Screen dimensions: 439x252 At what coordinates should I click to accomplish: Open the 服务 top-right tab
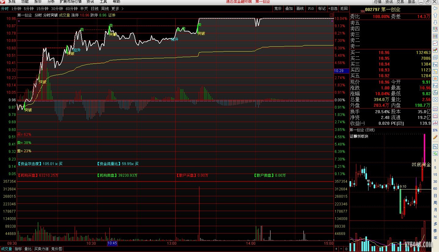412,2
